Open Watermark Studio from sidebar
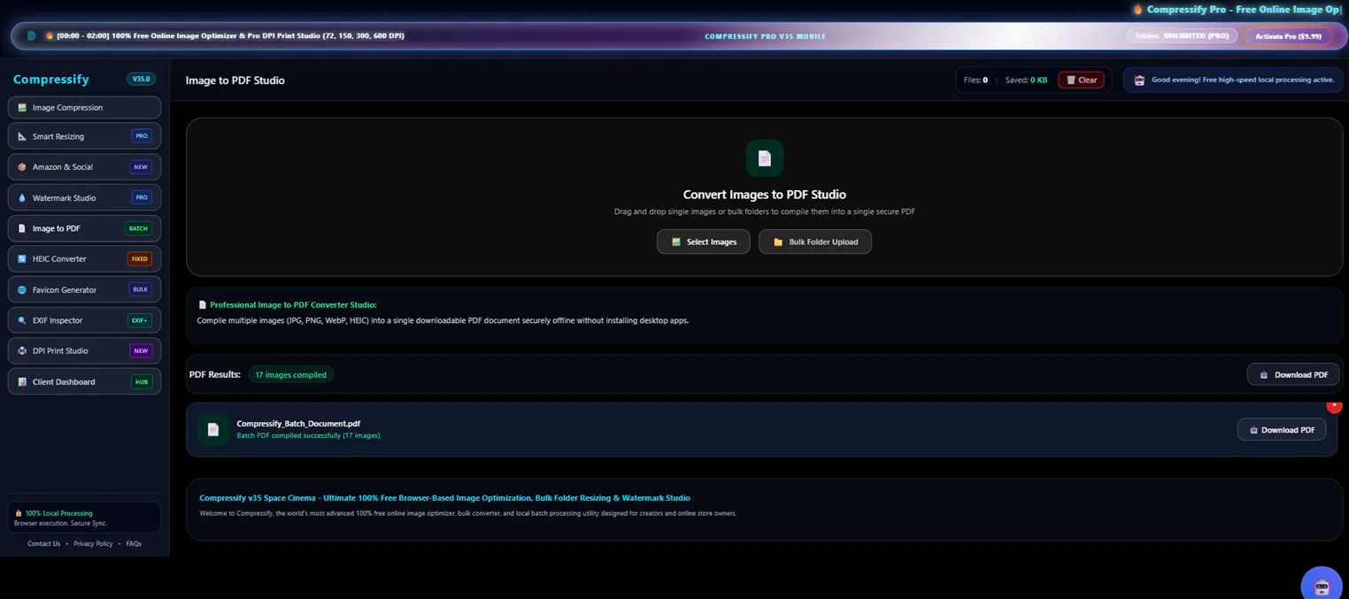 (x=84, y=197)
